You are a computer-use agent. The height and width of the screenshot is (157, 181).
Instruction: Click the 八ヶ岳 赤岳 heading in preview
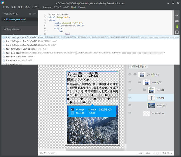click(83, 75)
